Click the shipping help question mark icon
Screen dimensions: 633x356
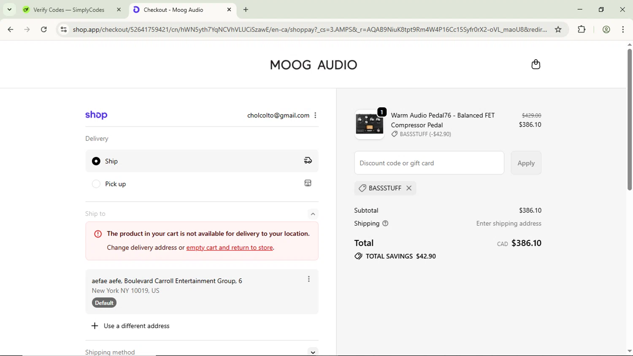[x=385, y=223]
